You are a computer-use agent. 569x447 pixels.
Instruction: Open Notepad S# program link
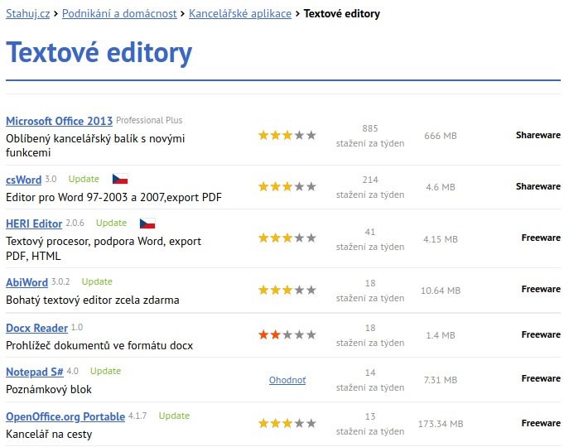coord(35,372)
